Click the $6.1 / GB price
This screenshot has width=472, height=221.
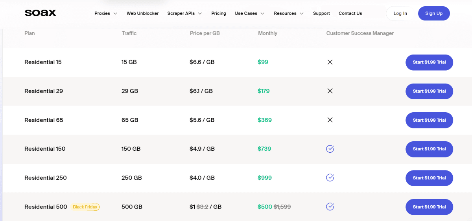(201, 91)
